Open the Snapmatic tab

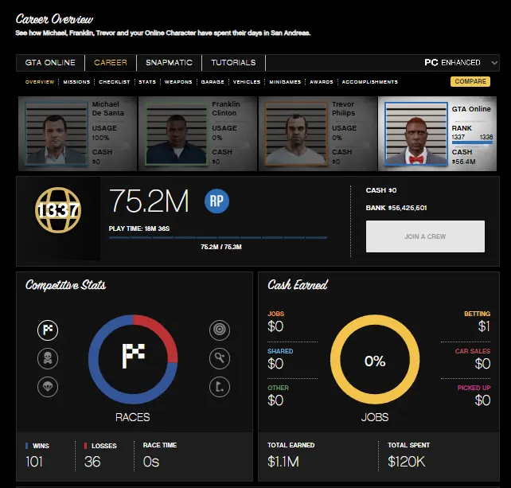coord(168,63)
